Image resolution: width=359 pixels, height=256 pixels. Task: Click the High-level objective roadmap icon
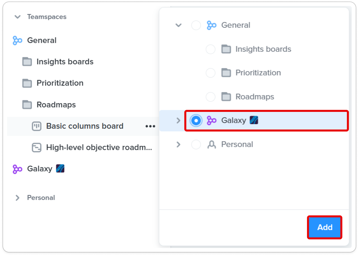(x=37, y=147)
